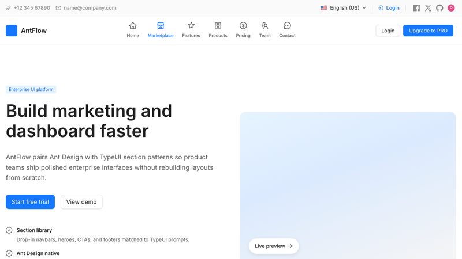Screen dimensions: 462x259
Task: Click the blue AntFlow logo square
Action: pyautogui.click(x=12, y=31)
